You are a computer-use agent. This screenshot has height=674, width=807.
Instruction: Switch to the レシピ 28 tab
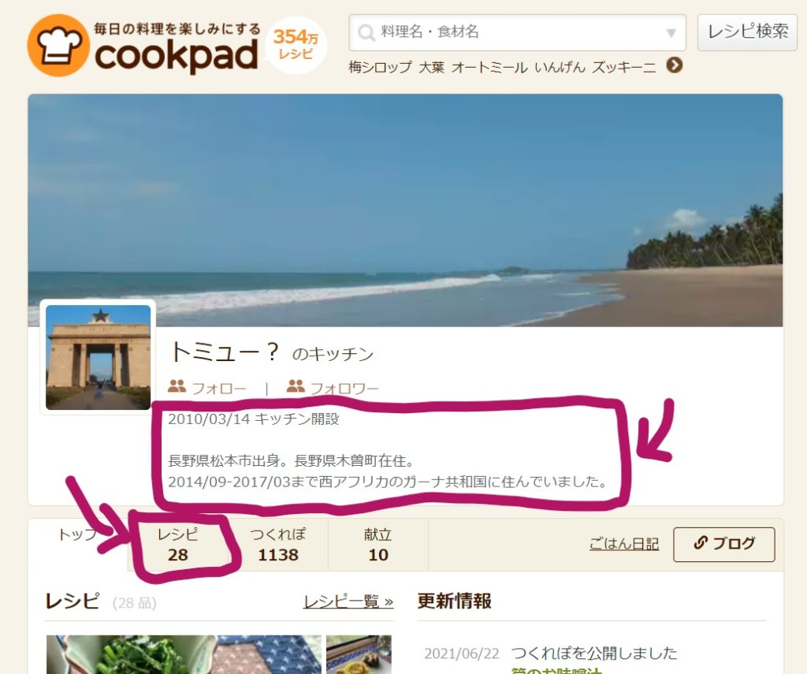177,545
